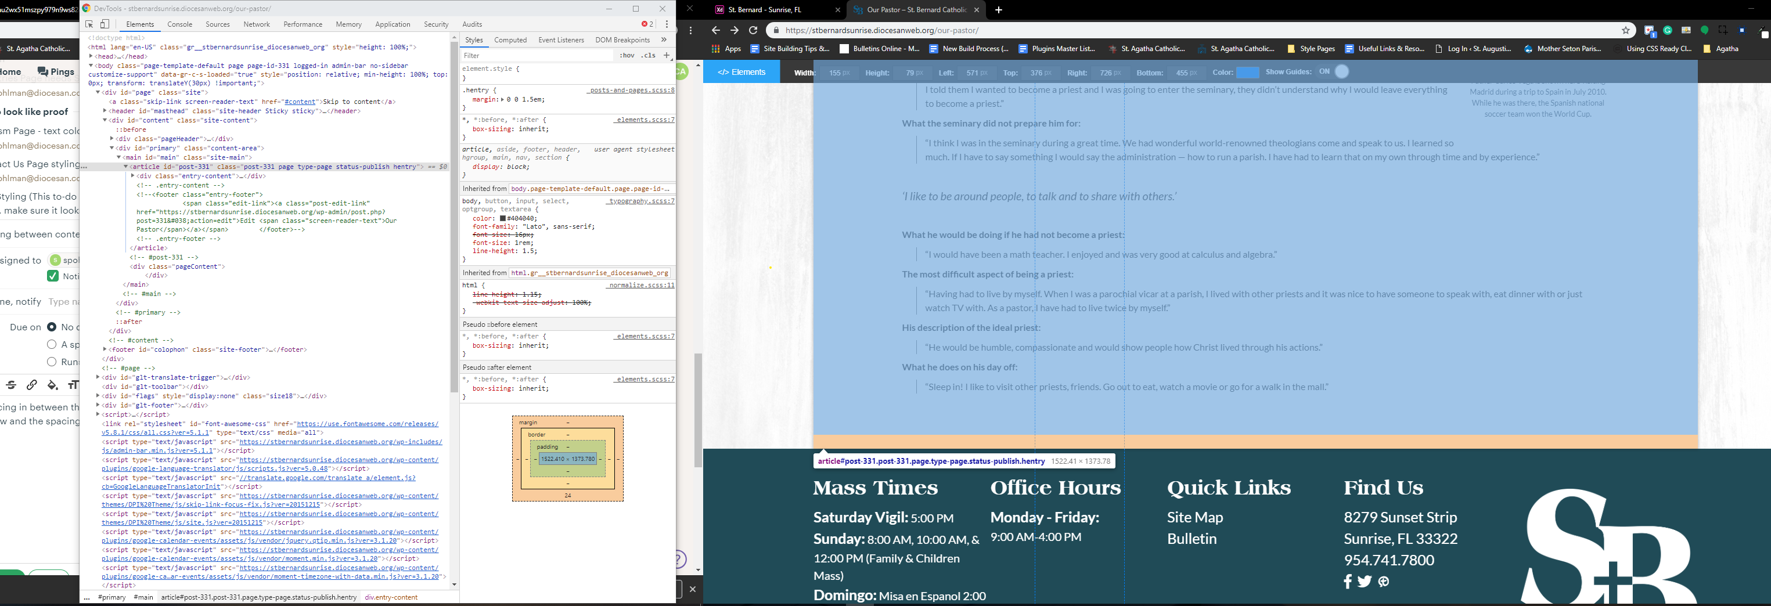Viewport: 1771px width, 606px height.
Task: Open the Computed styles tab
Action: coord(510,40)
